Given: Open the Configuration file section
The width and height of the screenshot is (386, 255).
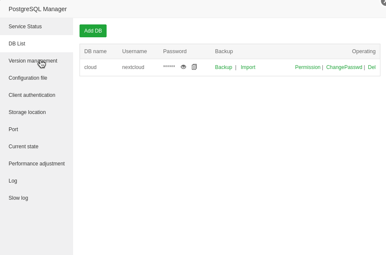Looking at the screenshot, I should 37,78.
